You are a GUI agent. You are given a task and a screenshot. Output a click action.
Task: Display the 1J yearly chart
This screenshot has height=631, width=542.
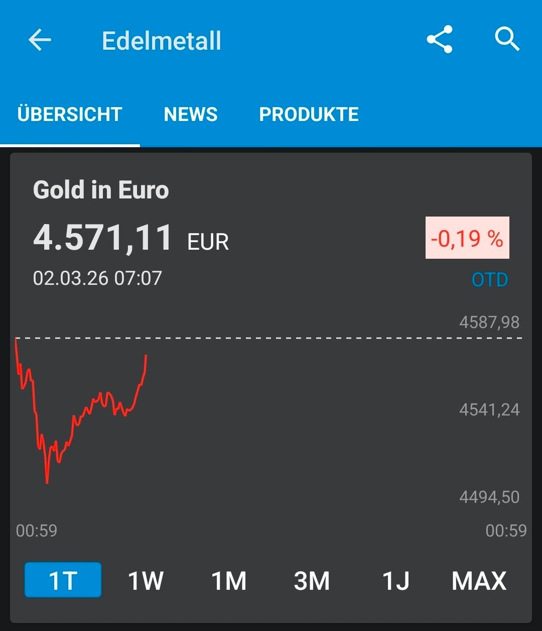395,580
